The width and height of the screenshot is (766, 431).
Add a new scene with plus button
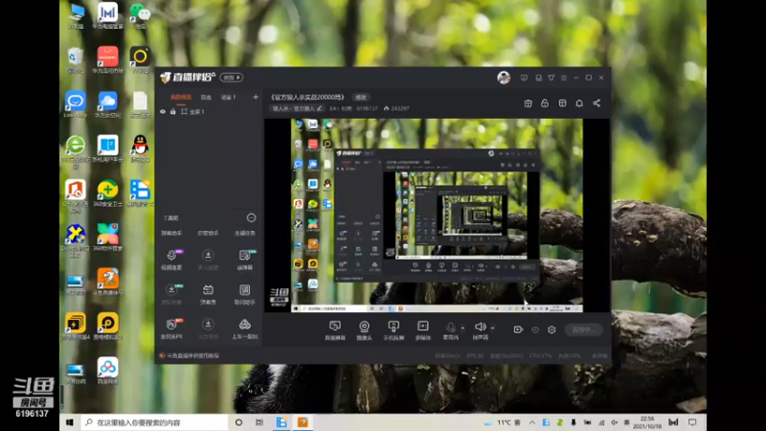(256, 98)
